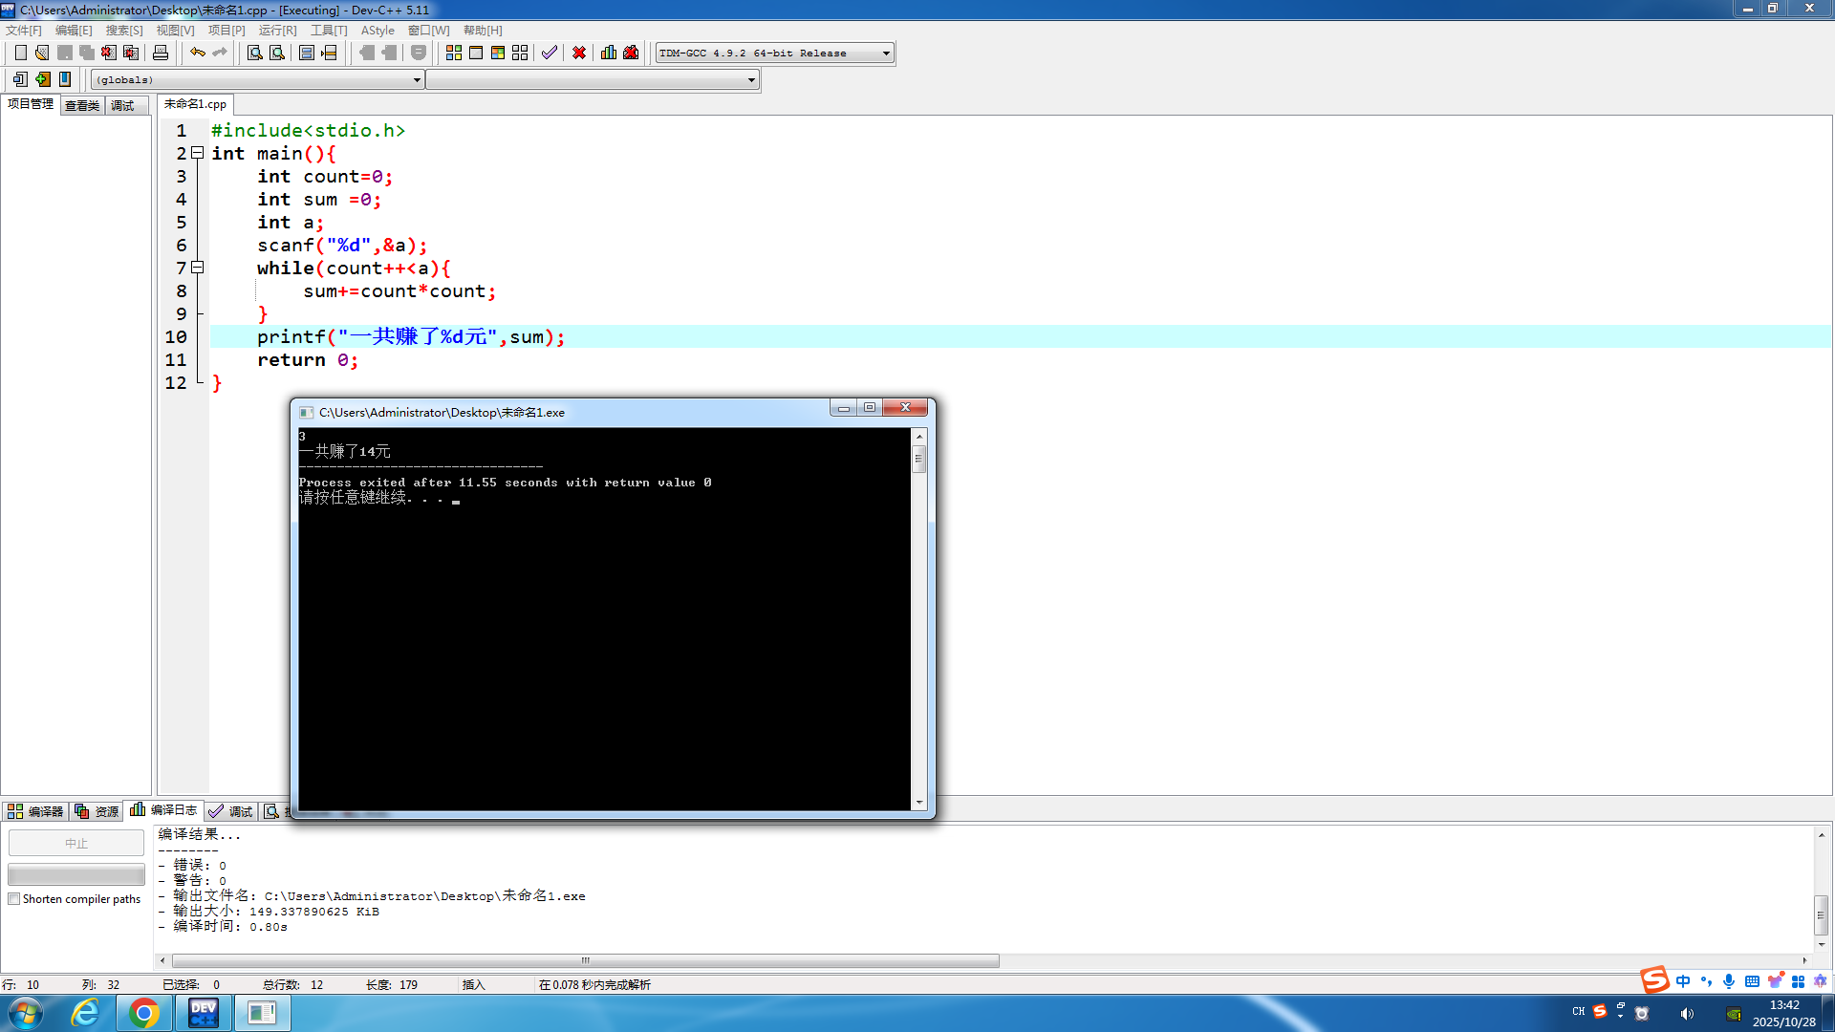Click the Undo arrow icon
Image resolution: width=1835 pixels, height=1032 pixels.
coord(197,53)
